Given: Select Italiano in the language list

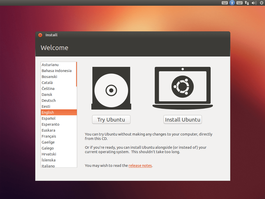Looking at the screenshot, I should pyautogui.click(x=54, y=166).
